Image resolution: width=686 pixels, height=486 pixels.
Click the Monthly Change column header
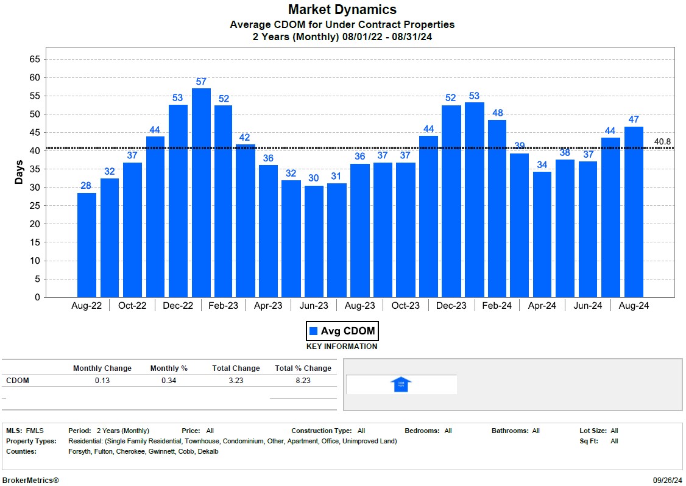102,368
